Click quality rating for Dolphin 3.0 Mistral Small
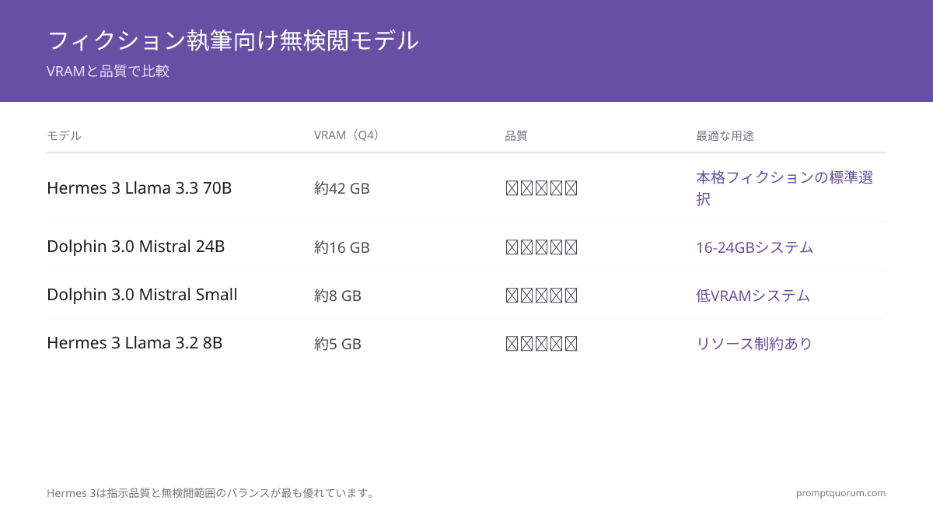Viewport: 933px width, 525px height. click(542, 296)
